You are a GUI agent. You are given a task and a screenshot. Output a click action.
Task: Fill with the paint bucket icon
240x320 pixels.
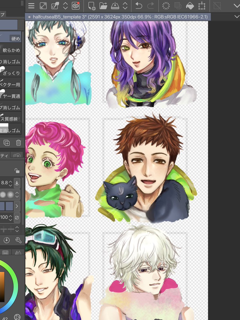190,6
